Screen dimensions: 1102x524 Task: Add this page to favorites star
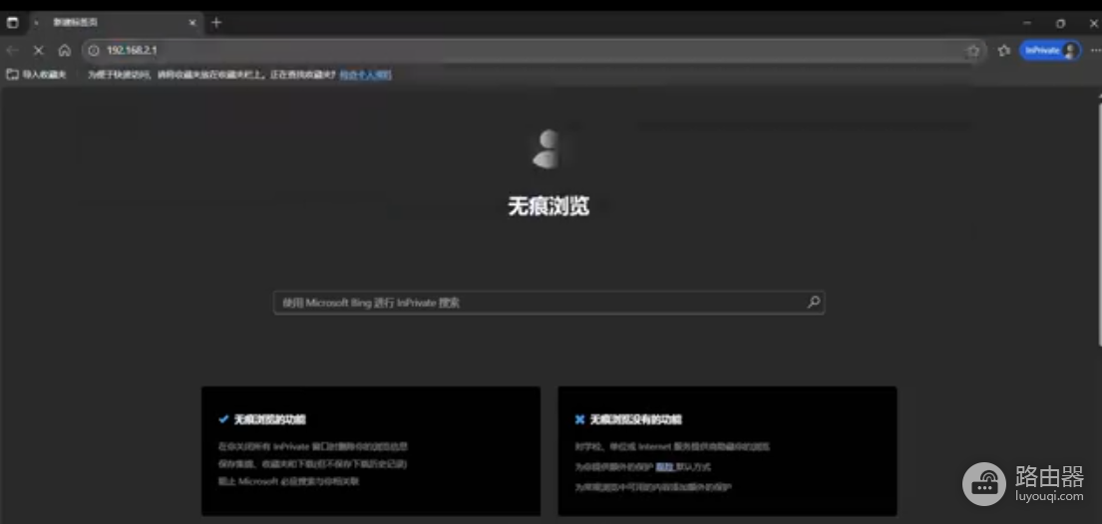click(x=973, y=51)
